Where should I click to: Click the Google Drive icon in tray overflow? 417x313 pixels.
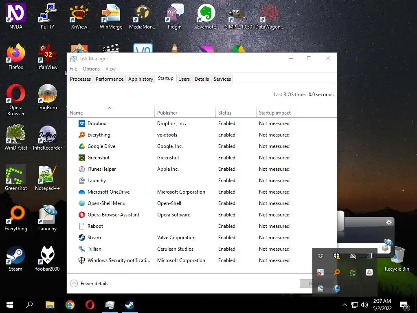click(x=369, y=272)
